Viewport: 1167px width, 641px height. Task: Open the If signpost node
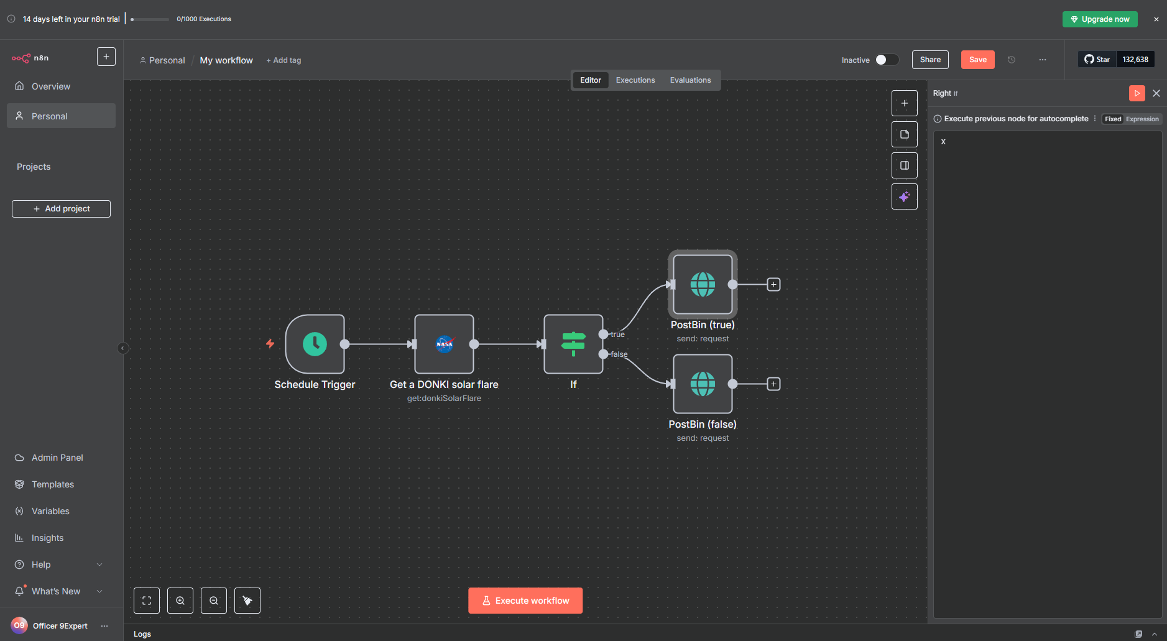pyautogui.click(x=573, y=344)
